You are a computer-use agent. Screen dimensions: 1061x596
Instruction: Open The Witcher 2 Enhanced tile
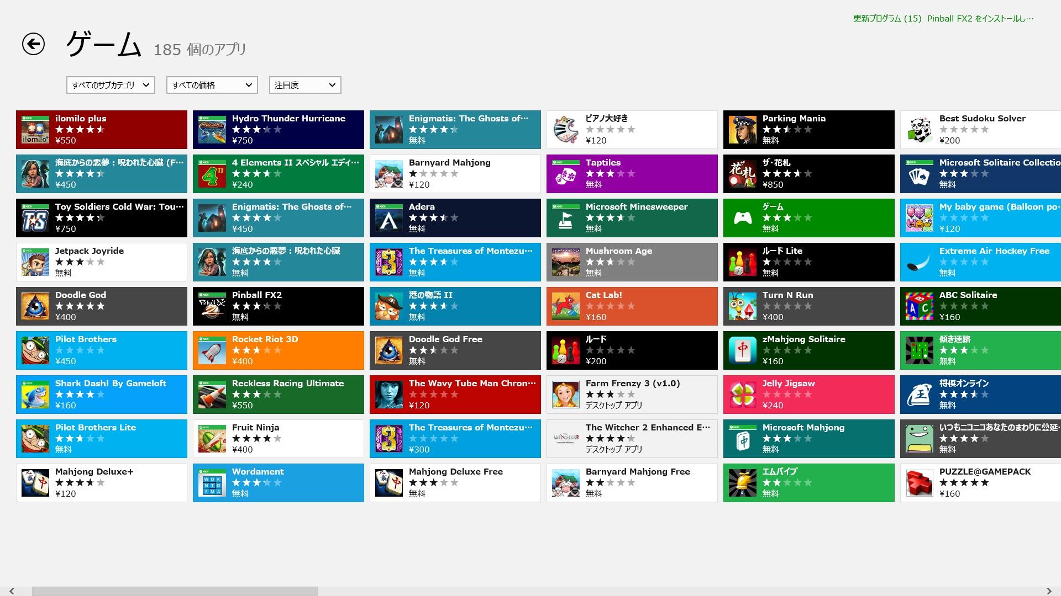(x=632, y=439)
